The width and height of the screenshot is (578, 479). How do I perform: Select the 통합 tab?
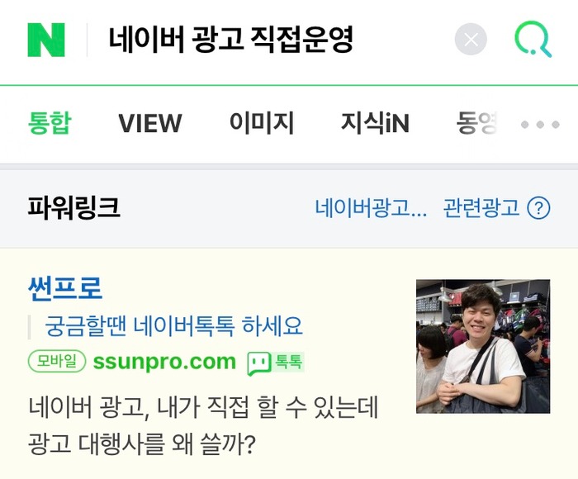50,123
